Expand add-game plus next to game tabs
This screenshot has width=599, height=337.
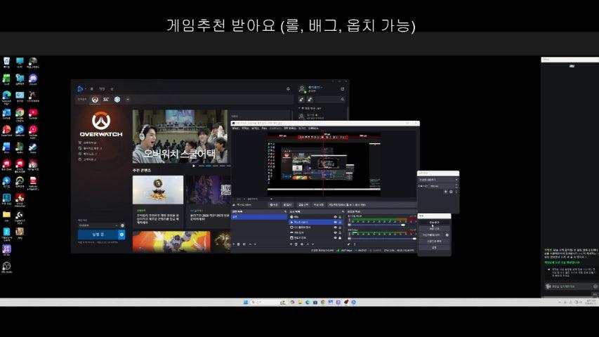[128, 99]
